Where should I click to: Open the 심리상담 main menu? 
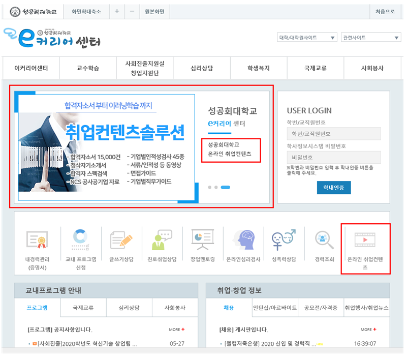[202, 68]
